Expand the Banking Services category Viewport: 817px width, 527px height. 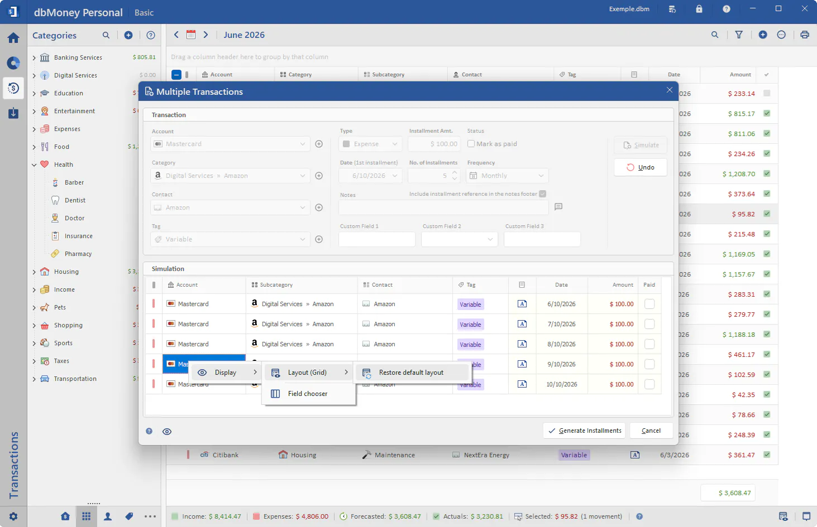pyautogui.click(x=34, y=57)
